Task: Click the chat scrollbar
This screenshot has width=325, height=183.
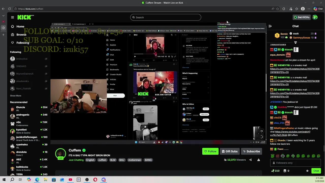Action: point(323,148)
